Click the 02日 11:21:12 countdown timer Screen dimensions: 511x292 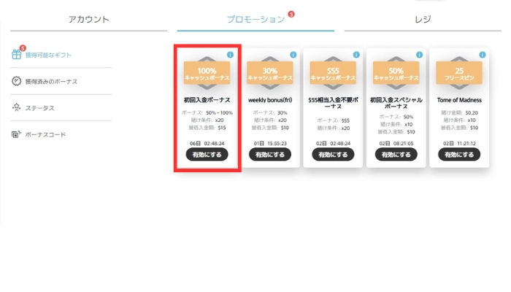pos(459,143)
